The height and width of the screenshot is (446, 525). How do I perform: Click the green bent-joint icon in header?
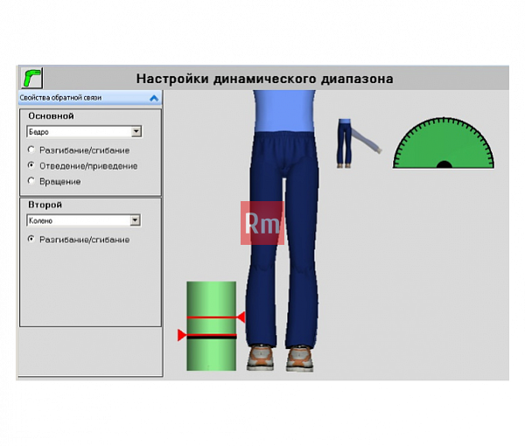[x=31, y=78]
